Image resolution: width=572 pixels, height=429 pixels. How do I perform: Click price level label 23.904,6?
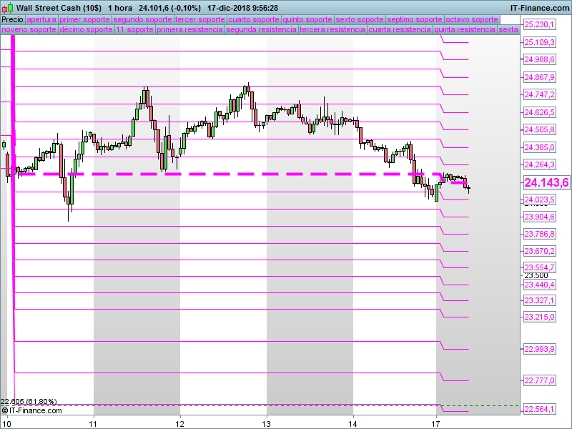[x=540, y=217]
